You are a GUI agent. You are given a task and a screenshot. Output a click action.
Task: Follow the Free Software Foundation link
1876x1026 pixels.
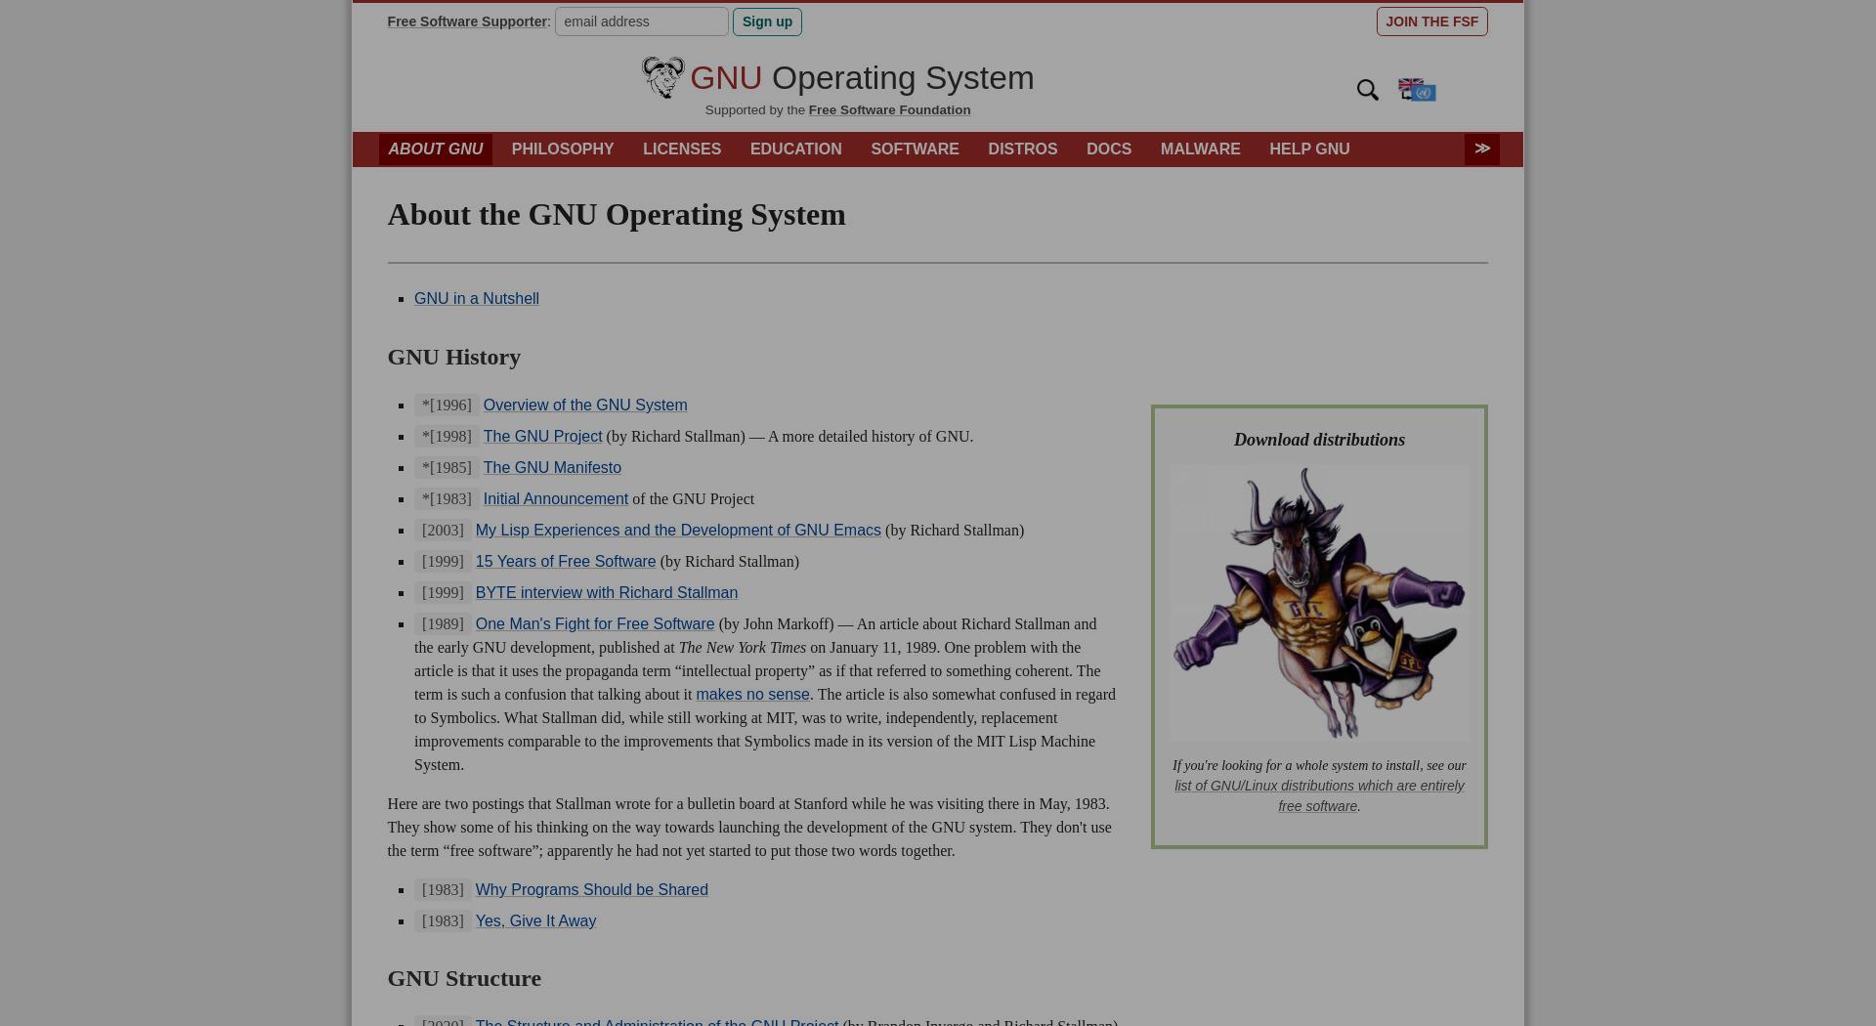pos(889,110)
